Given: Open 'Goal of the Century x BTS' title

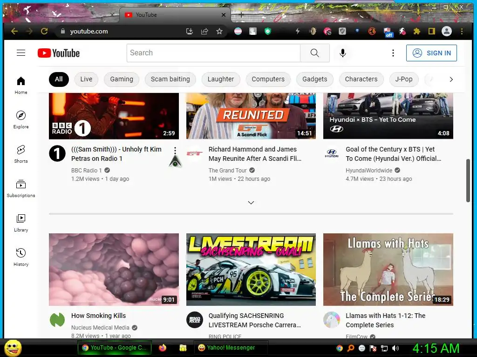Looking at the screenshot, I should coord(393,154).
